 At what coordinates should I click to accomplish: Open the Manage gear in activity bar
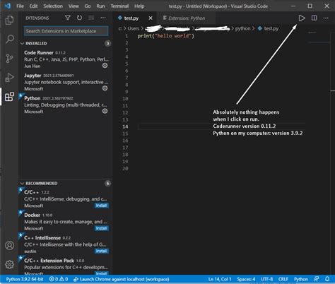pos(9,264)
